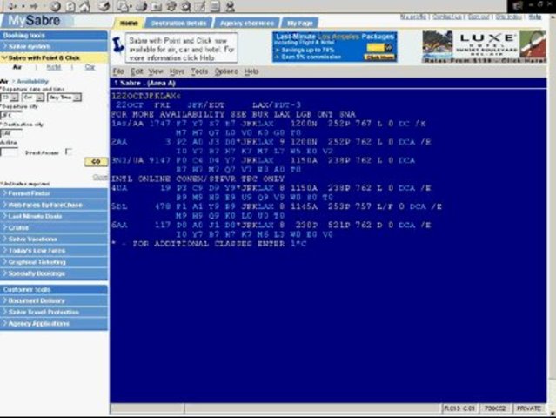Click the Help link at top right
The width and height of the screenshot is (556, 418).
(x=535, y=17)
